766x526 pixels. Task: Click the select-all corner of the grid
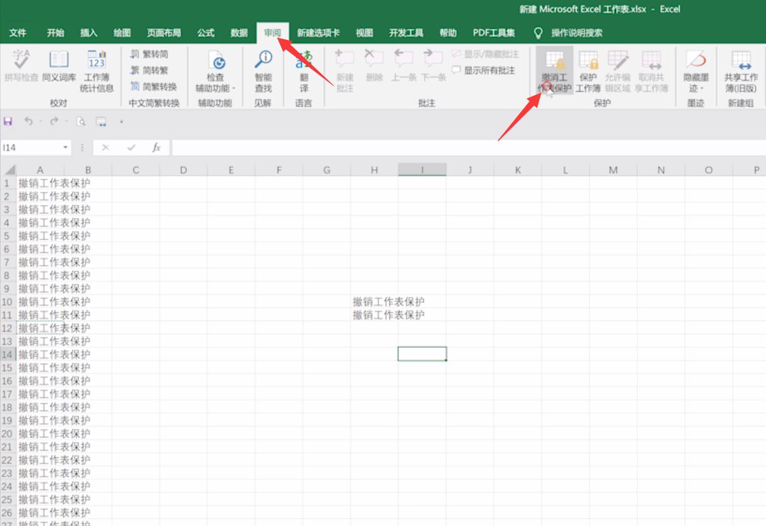(x=9, y=170)
